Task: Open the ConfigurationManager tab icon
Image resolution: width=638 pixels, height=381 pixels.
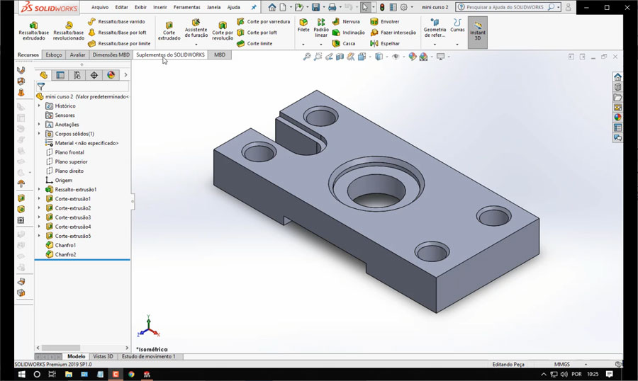Action: coord(77,75)
